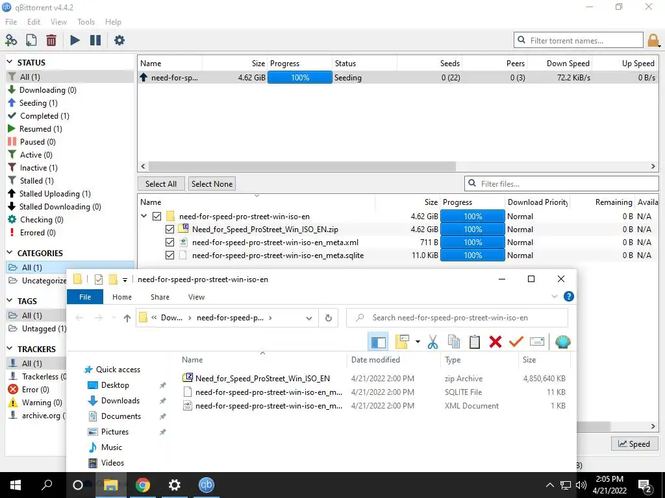Click the Filter files search field
This screenshot has height=498, width=665.
(x=562, y=184)
